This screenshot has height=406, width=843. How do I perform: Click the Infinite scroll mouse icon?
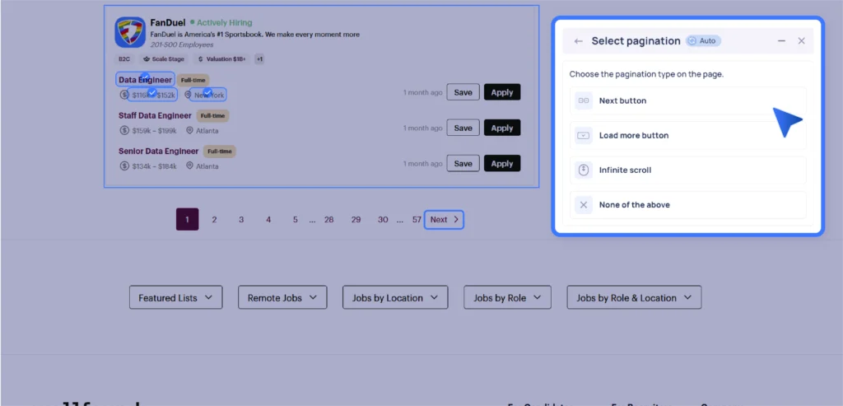(x=584, y=170)
